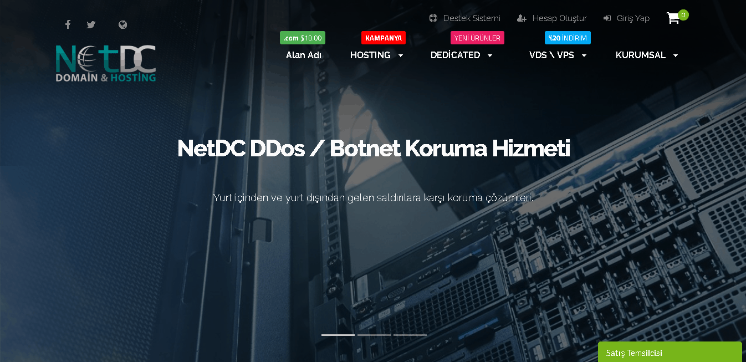This screenshot has width=746, height=362.
Task: Go to Alan Adı menu item
Action: (304, 55)
